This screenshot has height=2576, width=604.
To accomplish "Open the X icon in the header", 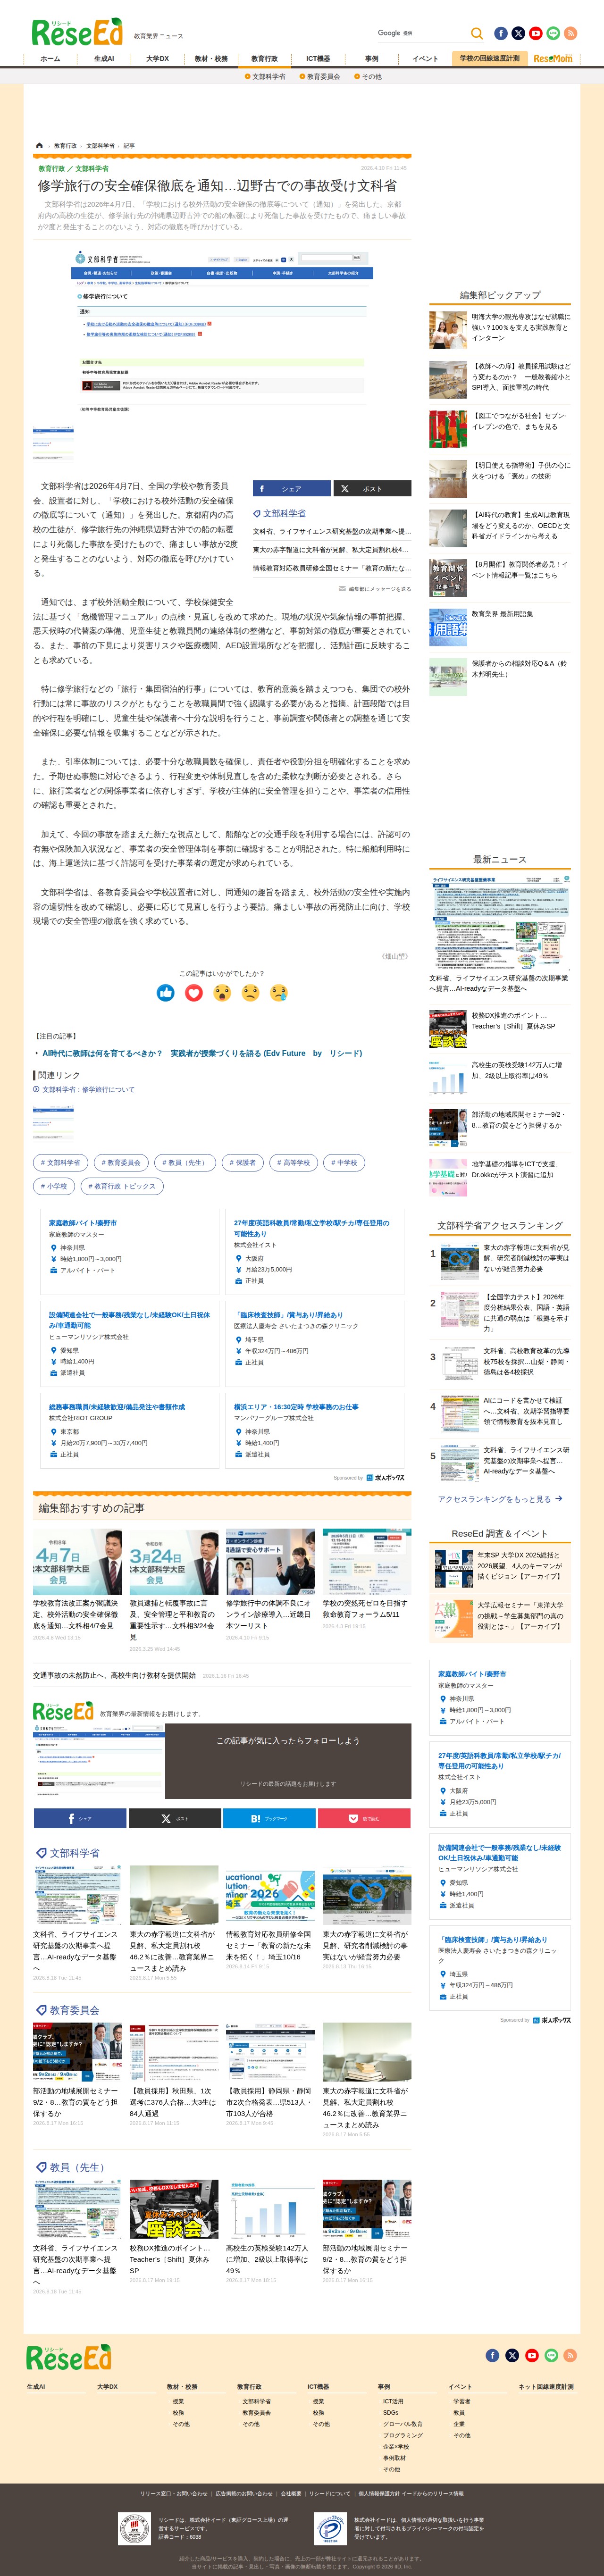I will point(518,33).
